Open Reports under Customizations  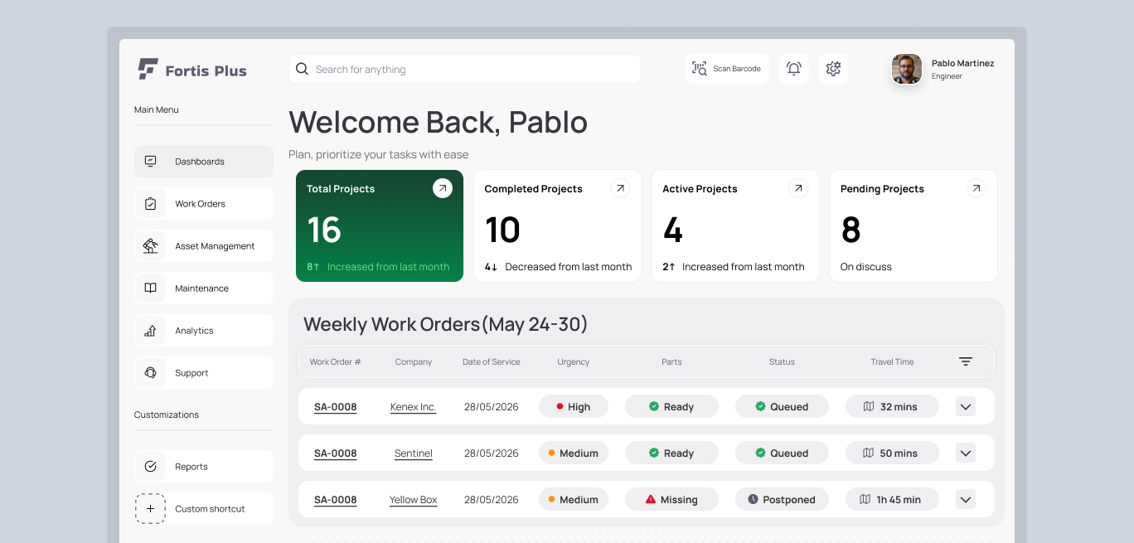pyautogui.click(x=204, y=467)
